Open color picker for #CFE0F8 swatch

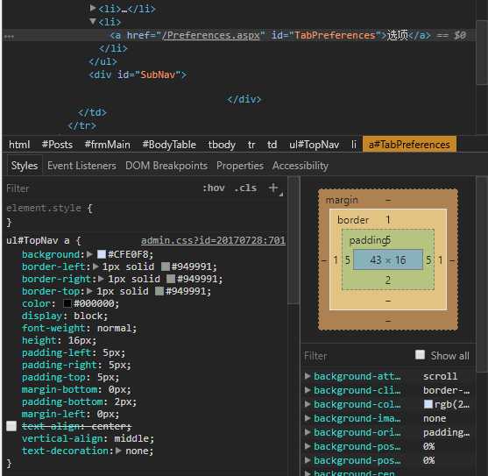tap(102, 254)
